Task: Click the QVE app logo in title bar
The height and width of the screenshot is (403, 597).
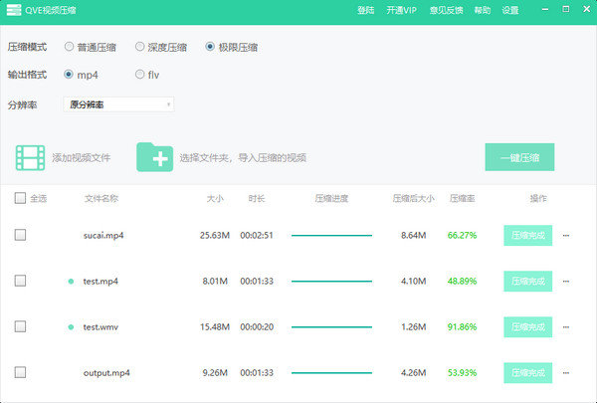Action: [16, 10]
